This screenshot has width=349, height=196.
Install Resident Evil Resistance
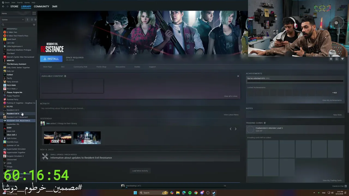coord(51,59)
